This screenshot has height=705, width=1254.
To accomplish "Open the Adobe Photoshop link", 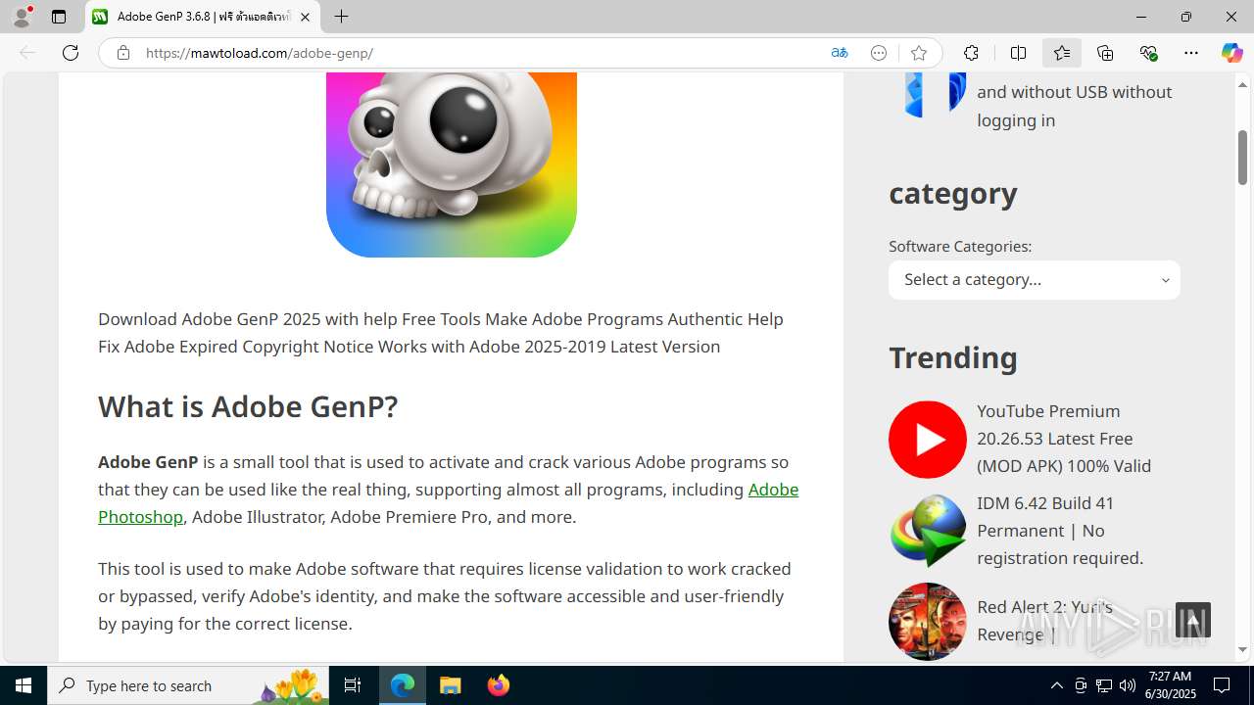I will click(448, 502).
